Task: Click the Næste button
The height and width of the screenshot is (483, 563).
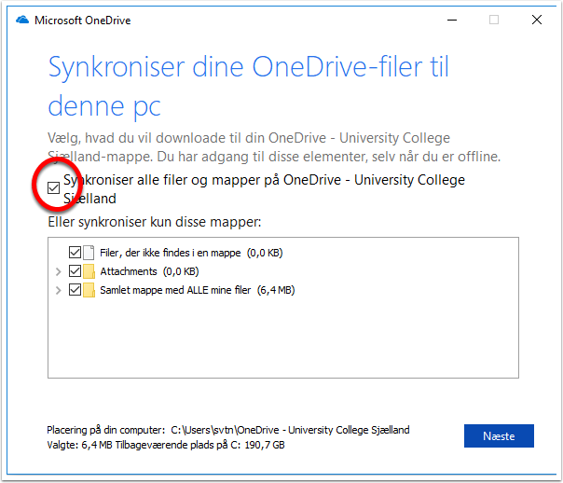Action: pos(499,436)
